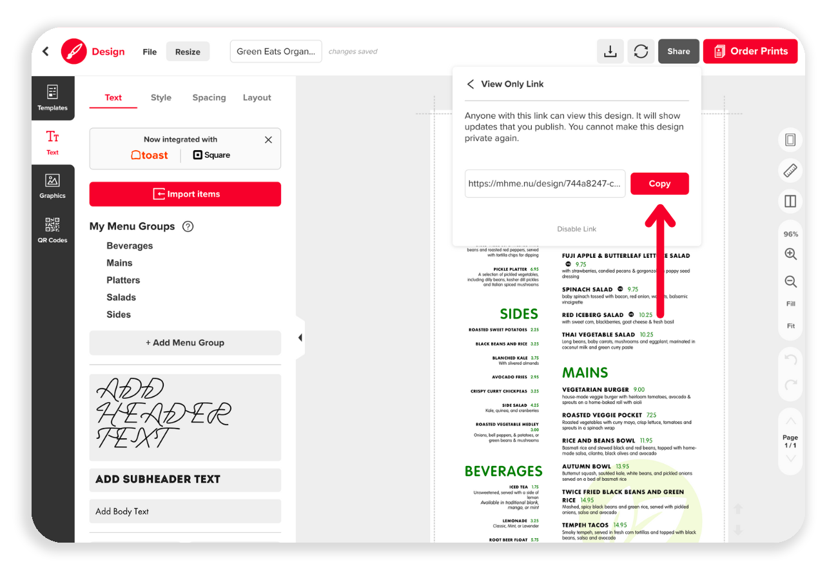Click the view-only link URL field
Screen dimensions: 838x580
pyautogui.click(x=545, y=184)
